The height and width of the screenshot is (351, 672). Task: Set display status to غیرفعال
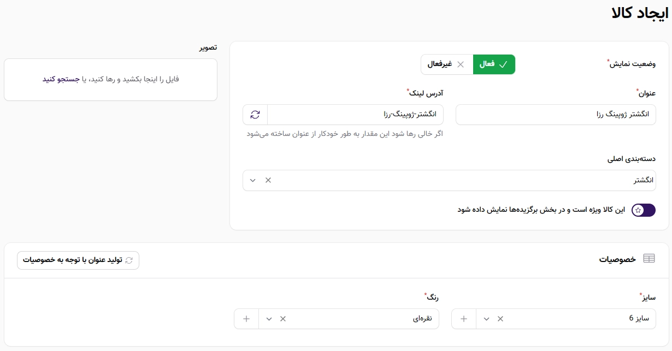coord(447,64)
